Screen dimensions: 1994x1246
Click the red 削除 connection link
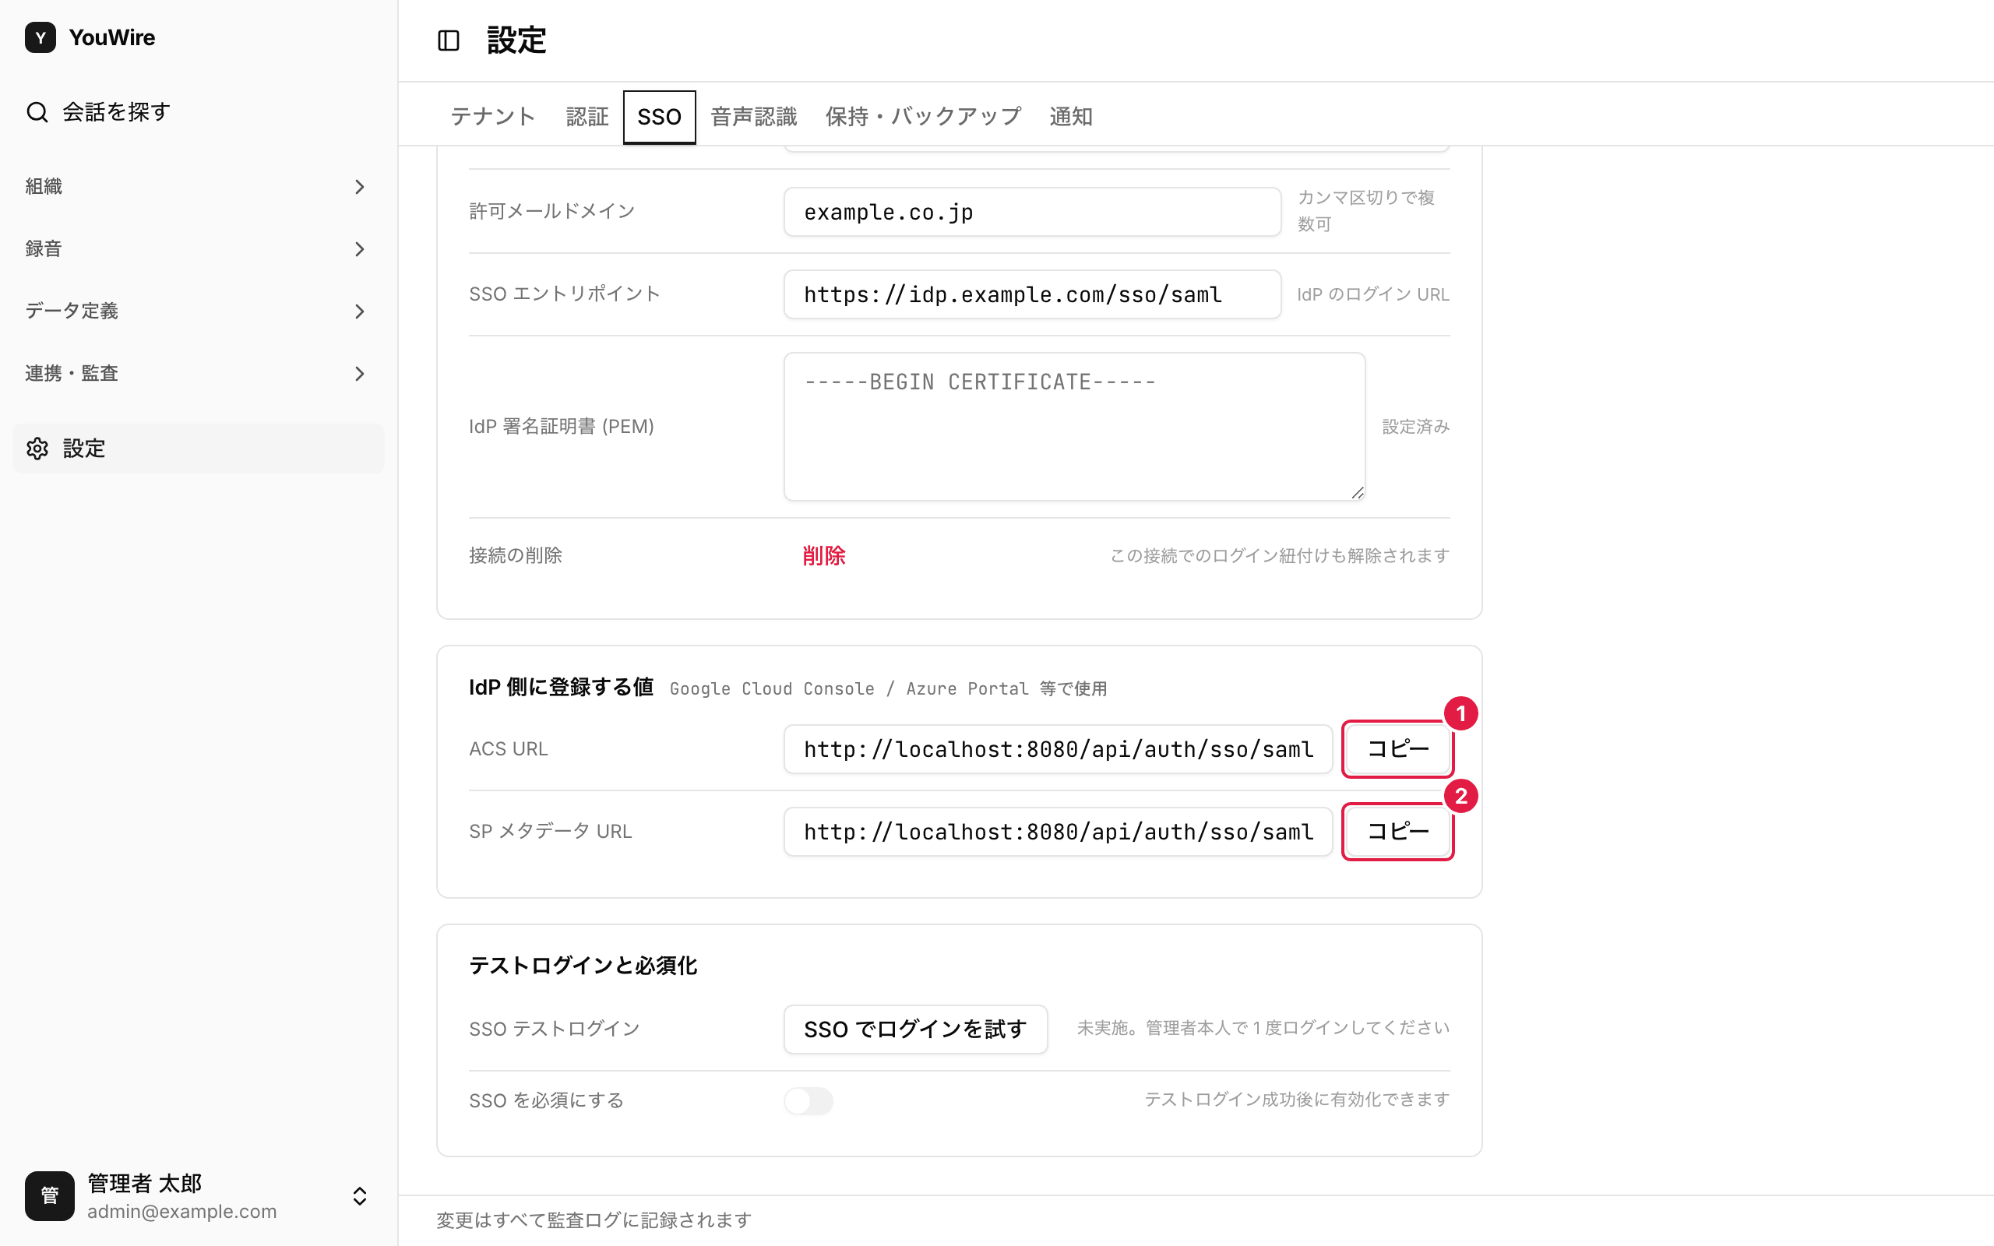tap(824, 555)
